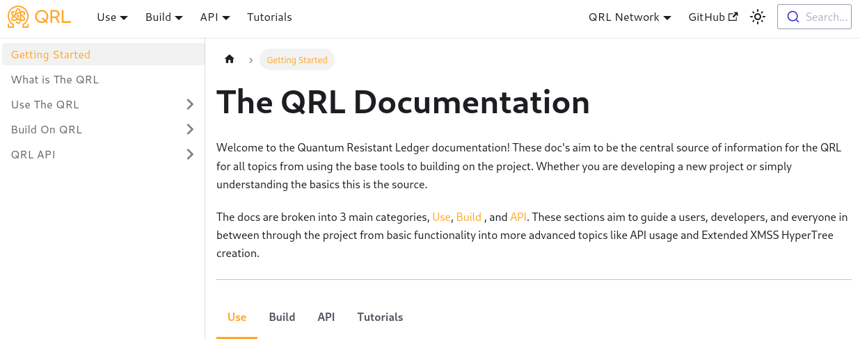The height and width of the screenshot is (339, 860).
Task: Click The QRL Documentation heading
Action: click(403, 102)
